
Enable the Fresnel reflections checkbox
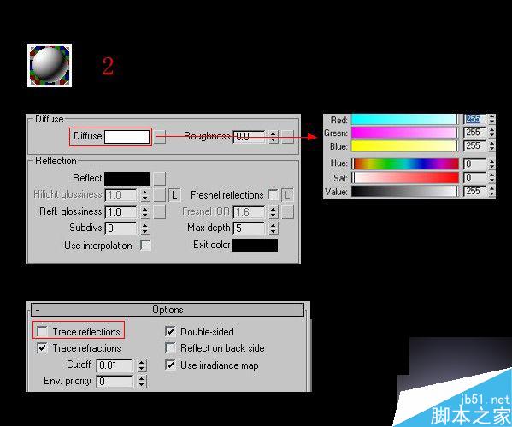273,194
